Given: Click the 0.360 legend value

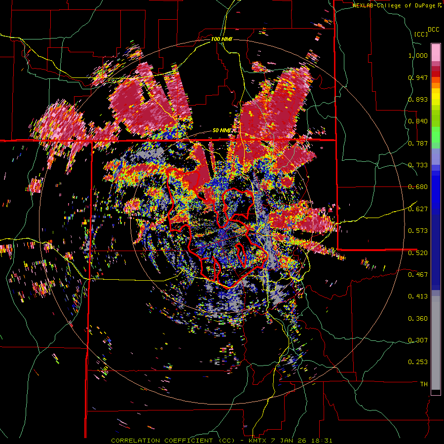Looking at the screenshot, I should [418, 318].
